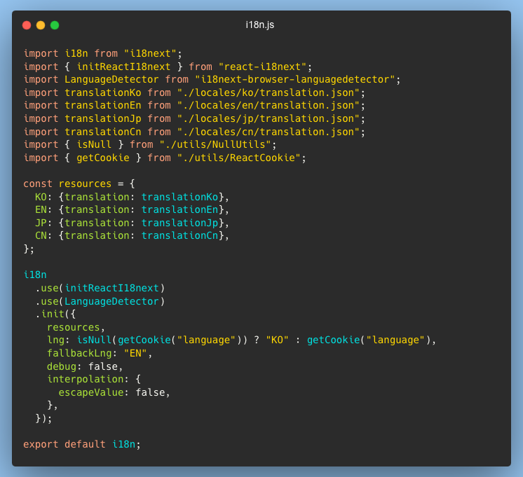
Task: Click LanguageDetector inside .use call
Action: (111, 302)
